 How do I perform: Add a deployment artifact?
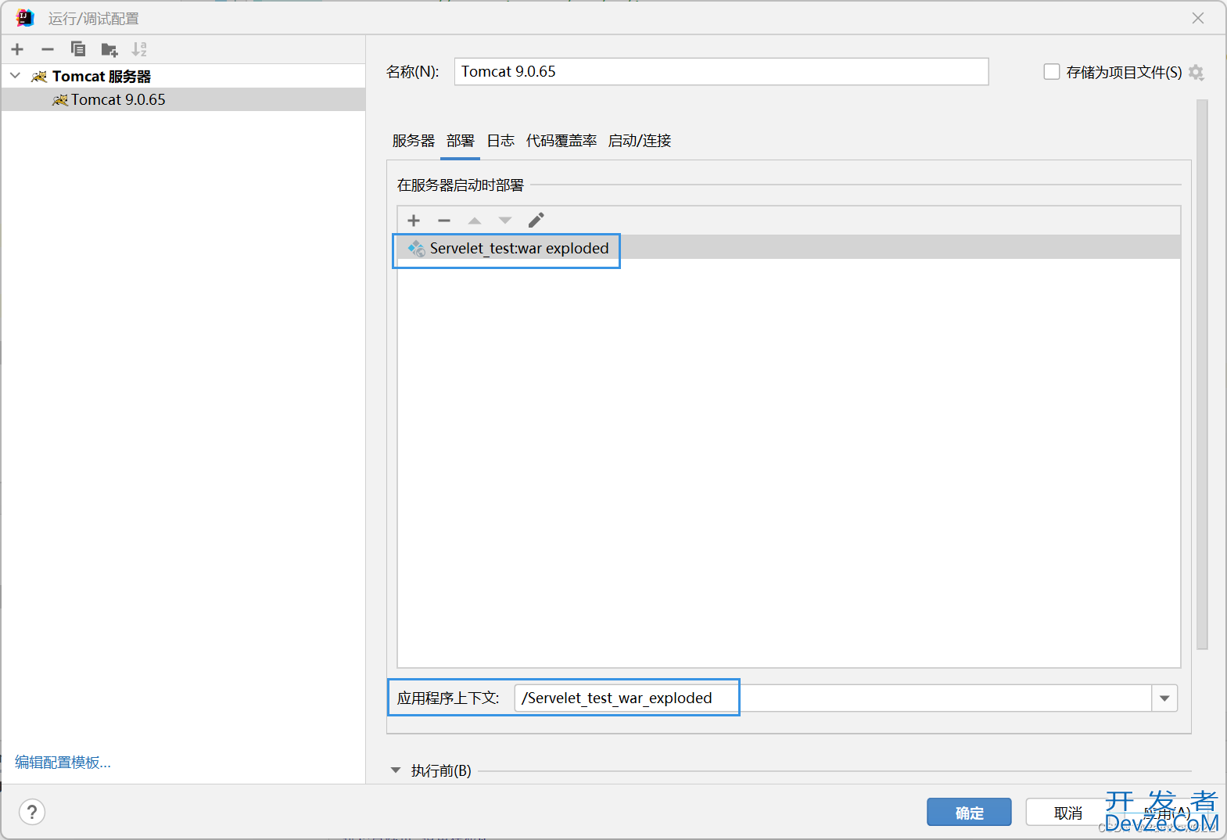click(x=414, y=221)
